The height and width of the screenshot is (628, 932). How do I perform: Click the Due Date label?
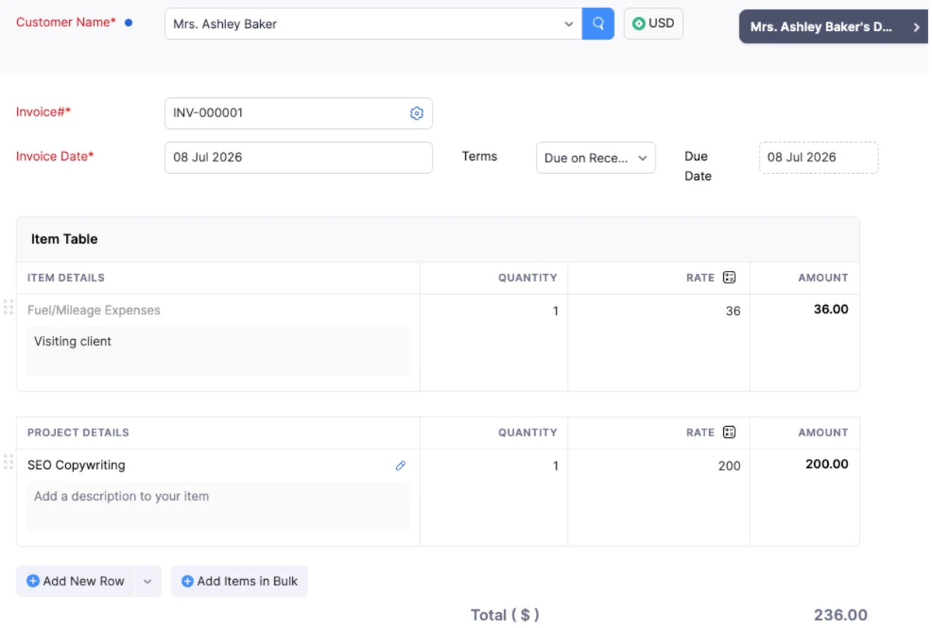[697, 166]
